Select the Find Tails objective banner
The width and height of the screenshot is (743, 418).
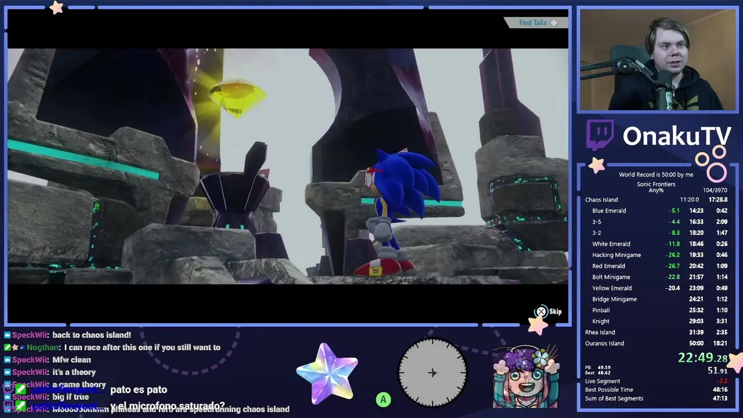point(536,23)
